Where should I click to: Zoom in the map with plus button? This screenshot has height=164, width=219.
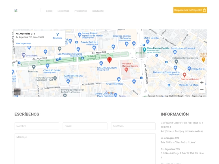[x=202, y=83]
